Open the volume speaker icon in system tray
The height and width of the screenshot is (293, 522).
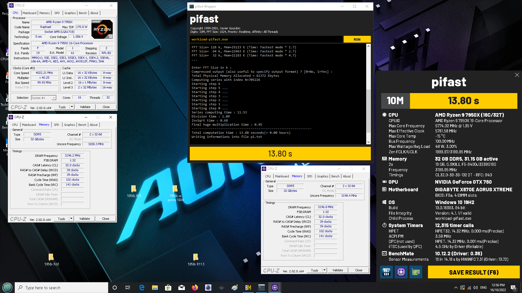pyautogui.click(x=476, y=288)
